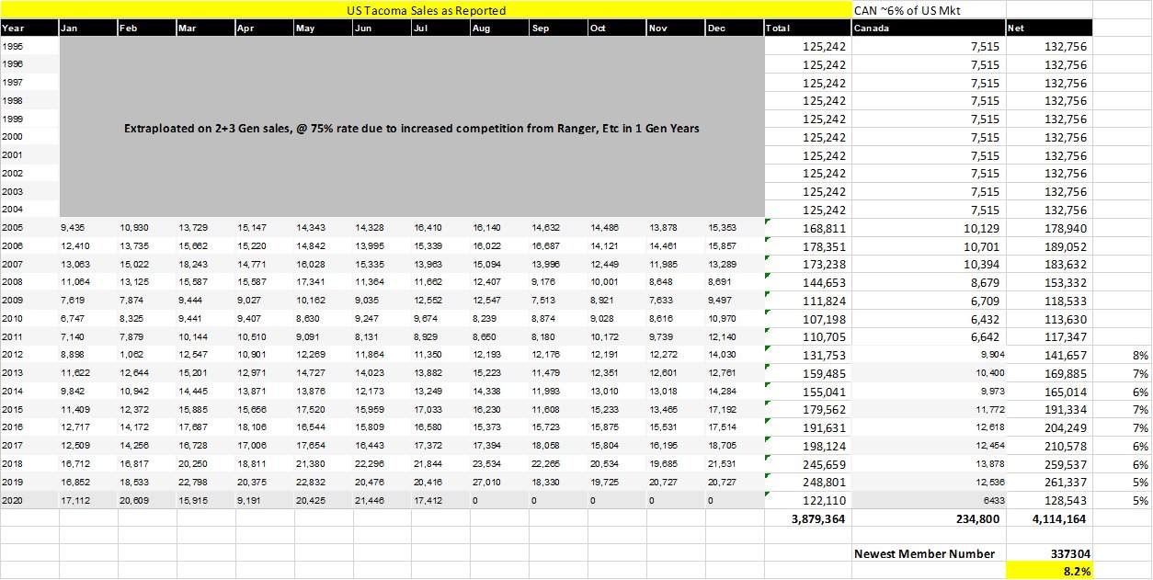The width and height of the screenshot is (1153, 580).
Task: Click 2013 Net cell 169,885
Action: 1049,373
